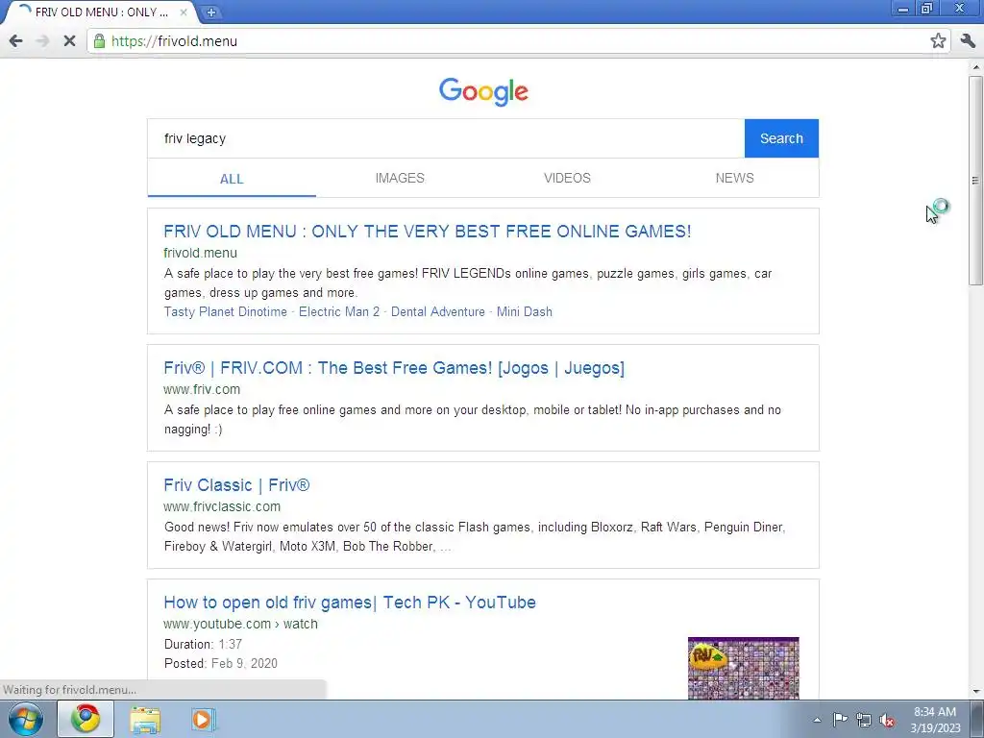The height and width of the screenshot is (738, 984).
Task: Click the 8:34 AM clock in the taskbar
Action: pos(935,712)
